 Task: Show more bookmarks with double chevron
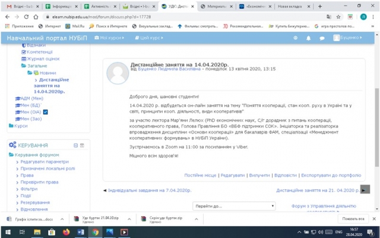[372, 26]
